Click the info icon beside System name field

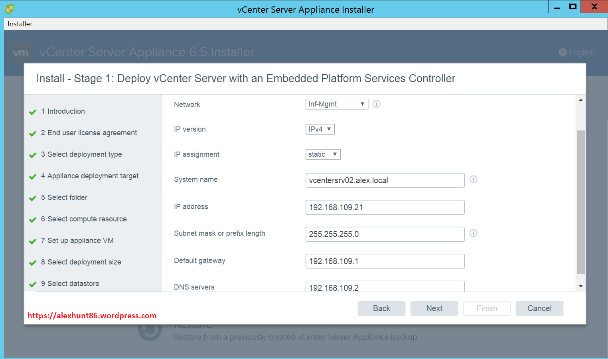tap(473, 179)
